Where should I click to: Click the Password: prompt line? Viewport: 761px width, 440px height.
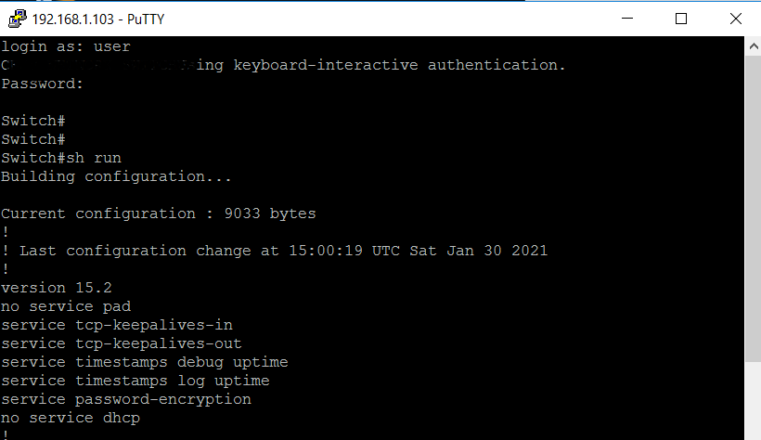tap(42, 84)
